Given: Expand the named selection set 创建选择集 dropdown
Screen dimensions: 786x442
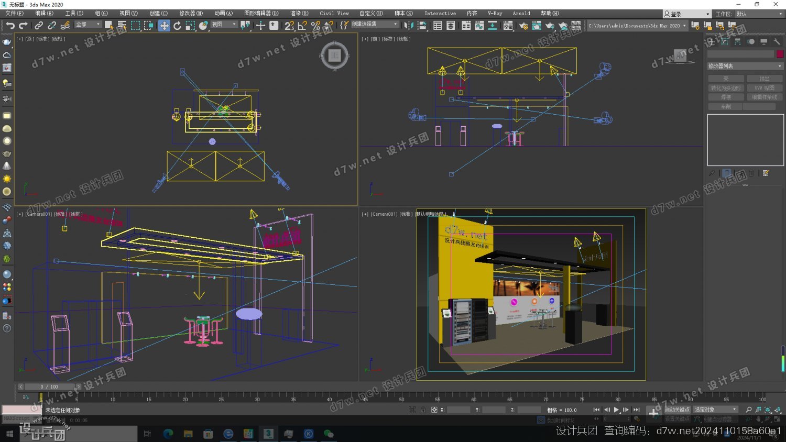Looking at the screenshot, I should 375,25.
